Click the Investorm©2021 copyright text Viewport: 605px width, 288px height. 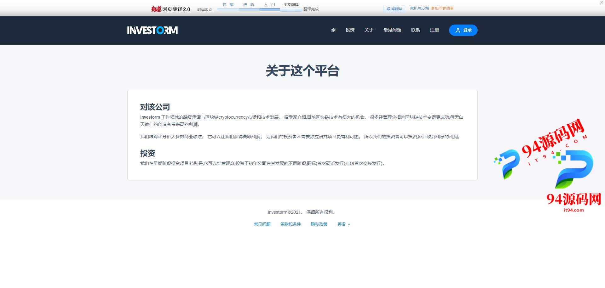285,212
